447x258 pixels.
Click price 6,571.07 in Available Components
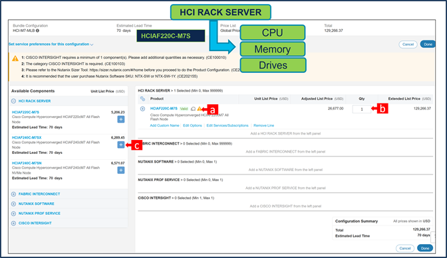click(118, 163)
